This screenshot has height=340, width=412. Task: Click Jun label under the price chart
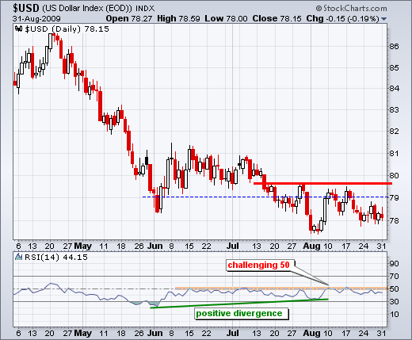[155, 246]
